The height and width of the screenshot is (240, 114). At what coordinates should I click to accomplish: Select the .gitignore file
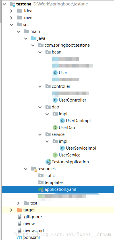pyautogui.click(x=32, y=217)
